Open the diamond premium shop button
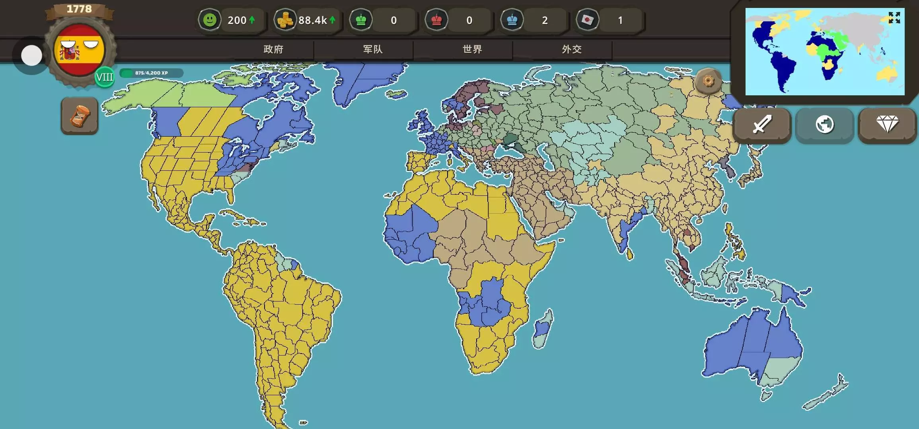 tap(887, 125)
